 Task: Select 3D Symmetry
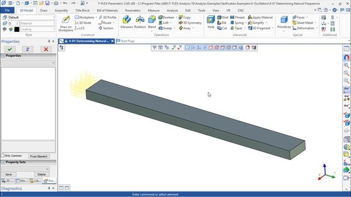pyautogui.click(x=190, y=23)
